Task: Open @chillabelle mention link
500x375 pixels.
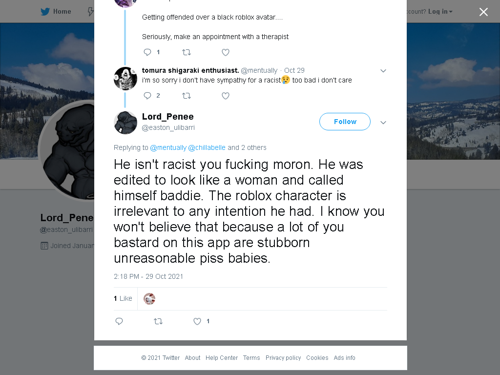Action: coord(207,147)
